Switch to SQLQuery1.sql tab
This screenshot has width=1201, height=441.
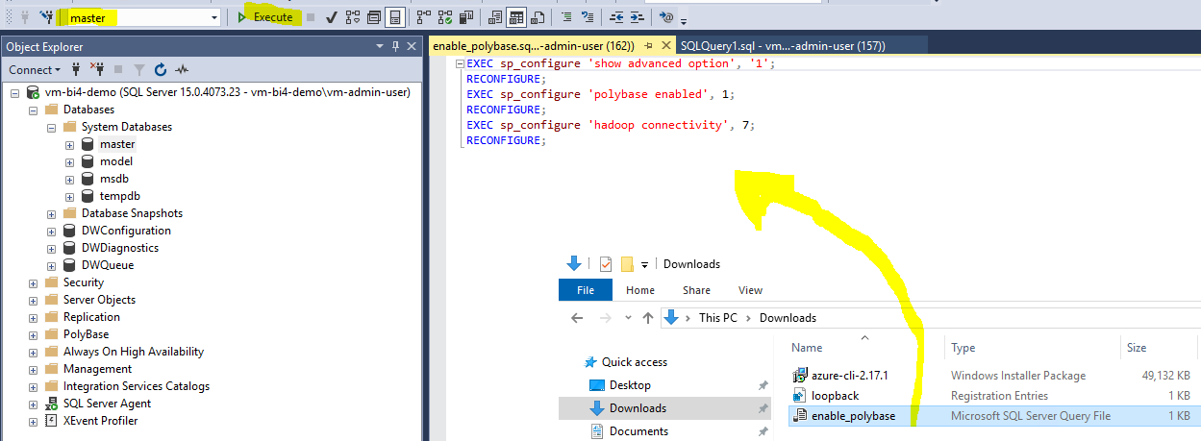(x=782, y=46)
